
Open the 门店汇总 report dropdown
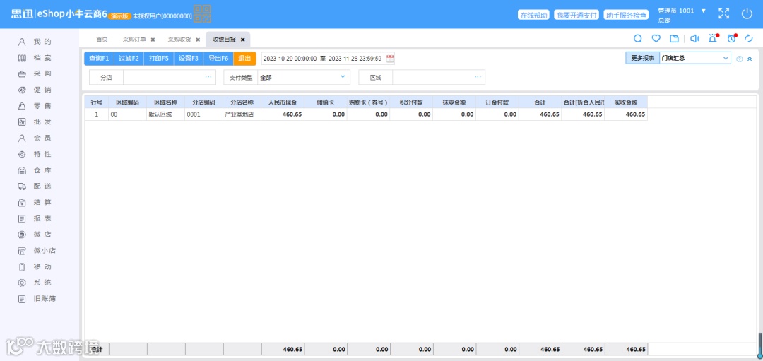(x=695, y=59)
